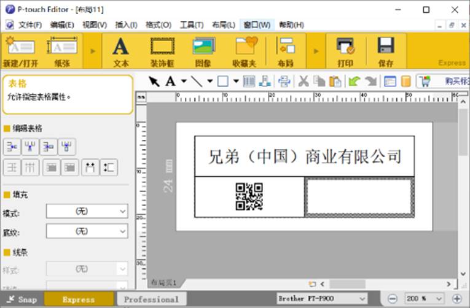This screenshot has width=470, height=308.
Task: Click the scissors cut icon
Action: pos(304,82)
